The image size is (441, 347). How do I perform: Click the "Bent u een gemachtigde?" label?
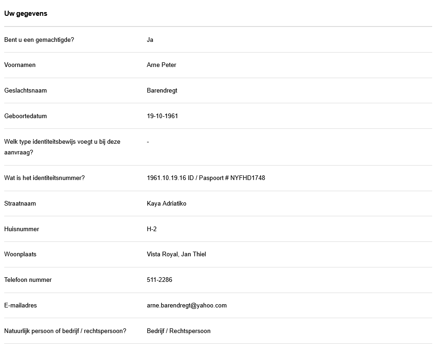pyautogui.click(x=39, y=40)
